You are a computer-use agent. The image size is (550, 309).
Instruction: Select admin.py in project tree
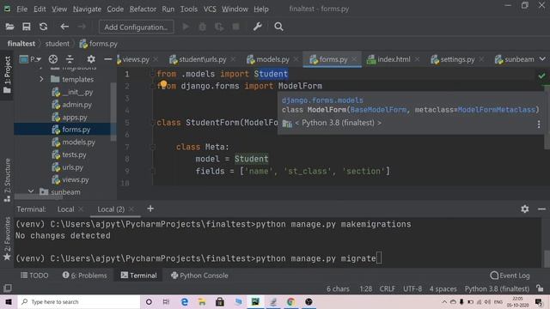pos(76,105)
